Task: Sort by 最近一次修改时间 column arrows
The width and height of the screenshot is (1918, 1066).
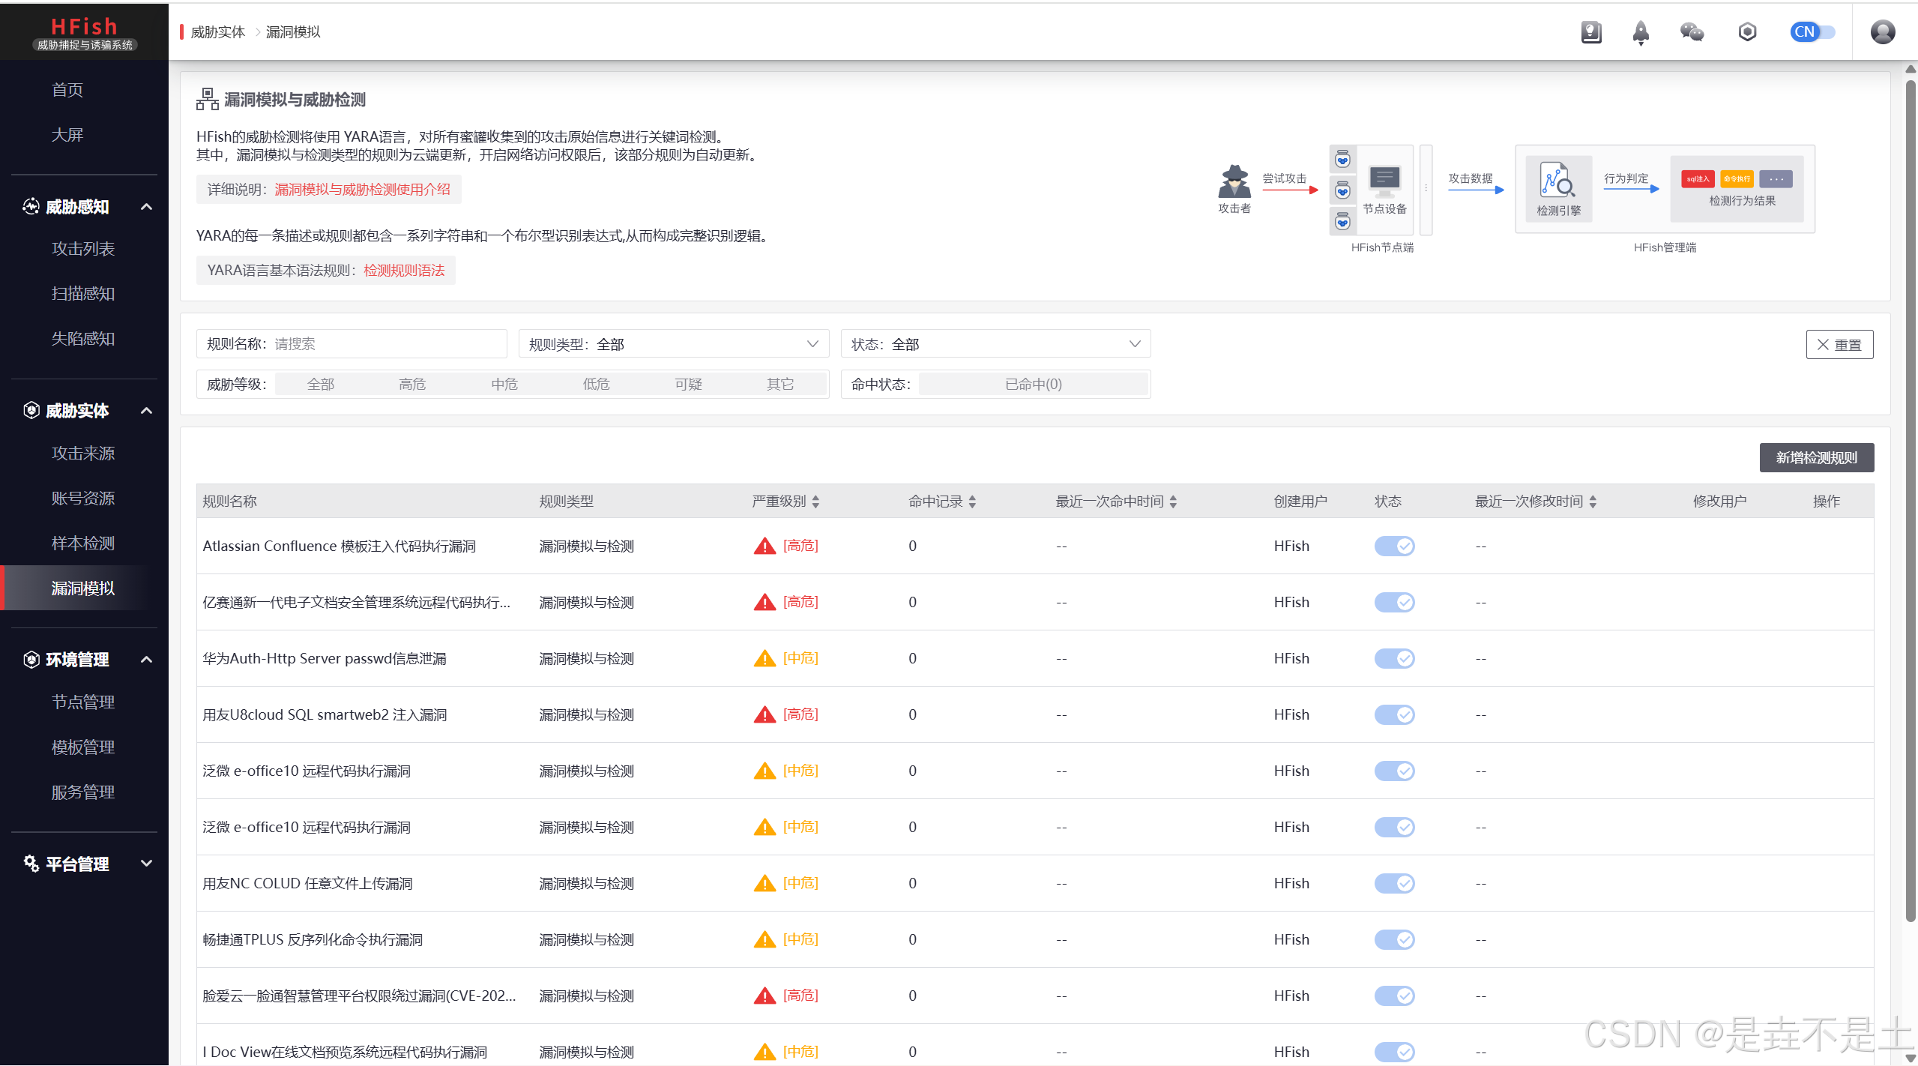Action: [x=1593, y=502]
